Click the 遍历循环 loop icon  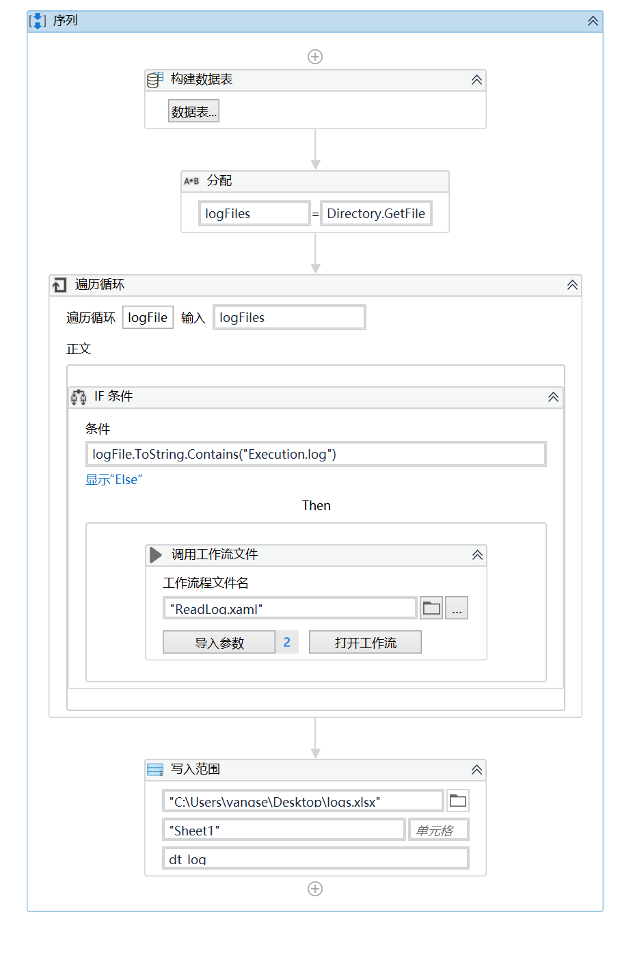[60, 284]
